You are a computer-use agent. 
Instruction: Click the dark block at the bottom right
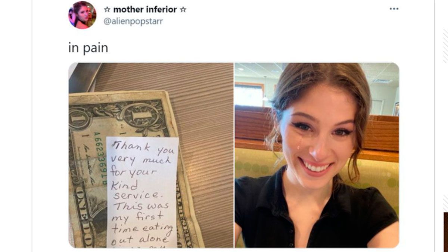446,231
